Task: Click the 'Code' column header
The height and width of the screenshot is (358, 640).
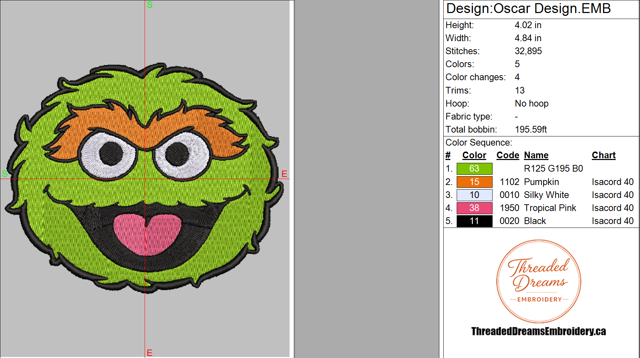Action: (508, 155)
